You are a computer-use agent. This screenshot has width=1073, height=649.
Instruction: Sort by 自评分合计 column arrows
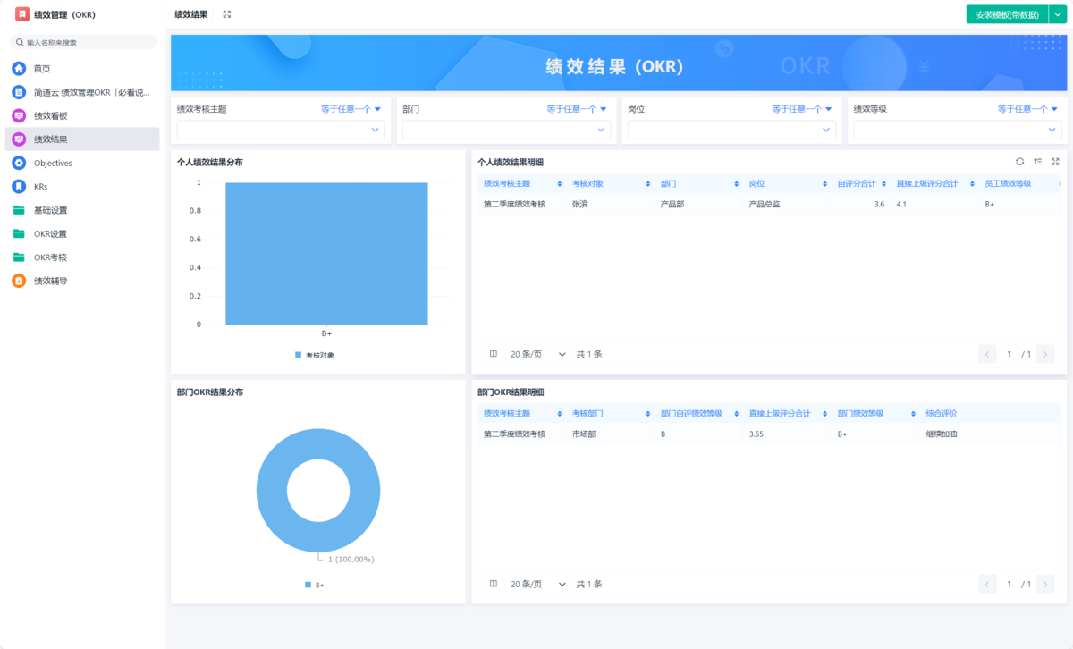coord(883,183)
